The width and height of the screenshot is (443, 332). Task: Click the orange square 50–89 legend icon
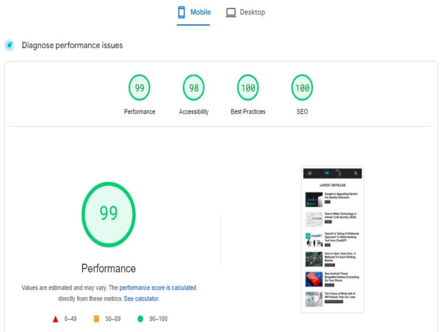(x=96, y=319)
